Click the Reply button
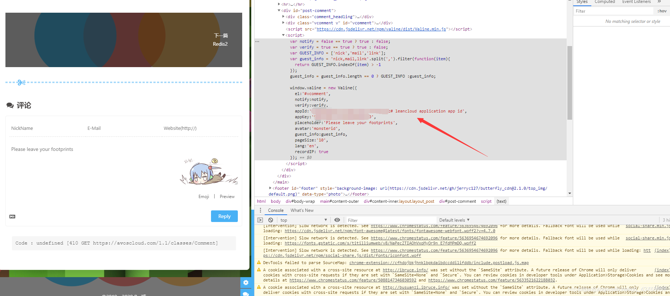 pyautogui.click(x=224, y=216)
